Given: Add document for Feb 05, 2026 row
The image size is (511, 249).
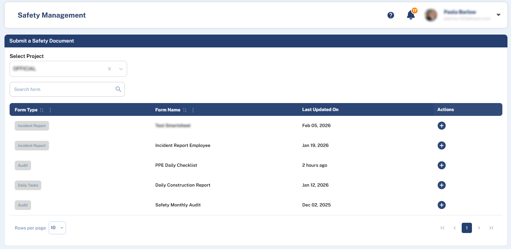Looking at the screenshot, I should 442,125.
